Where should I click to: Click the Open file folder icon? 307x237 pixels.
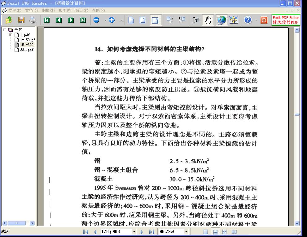9,20
